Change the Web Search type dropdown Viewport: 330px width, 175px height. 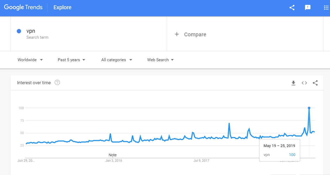click(x=161, y=60)
